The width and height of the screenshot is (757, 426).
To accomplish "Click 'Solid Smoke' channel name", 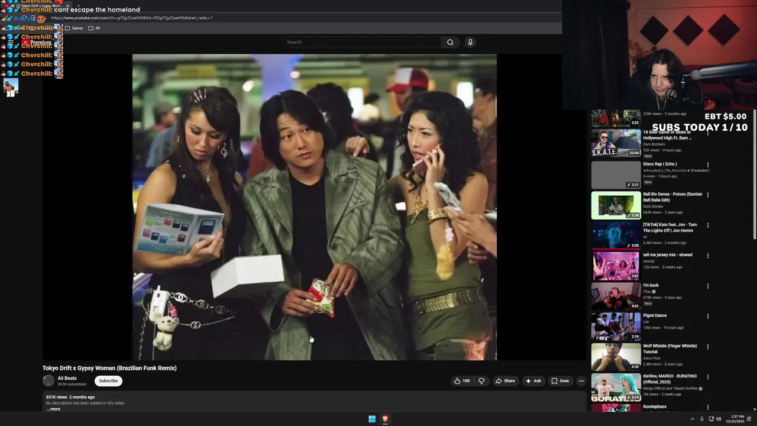I will click(x=653, y=206).
